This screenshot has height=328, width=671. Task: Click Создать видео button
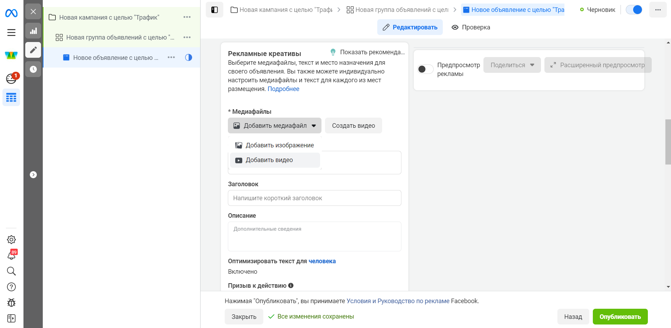click(353, 126)
